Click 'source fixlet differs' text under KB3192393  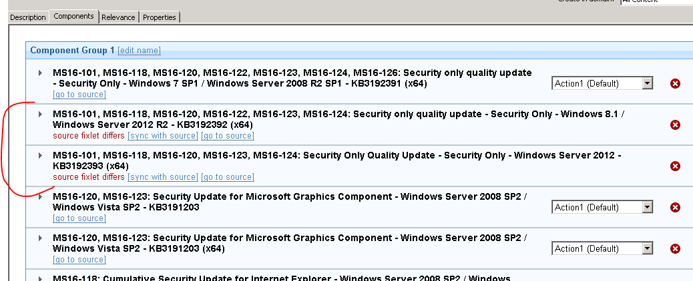point(88,177)
